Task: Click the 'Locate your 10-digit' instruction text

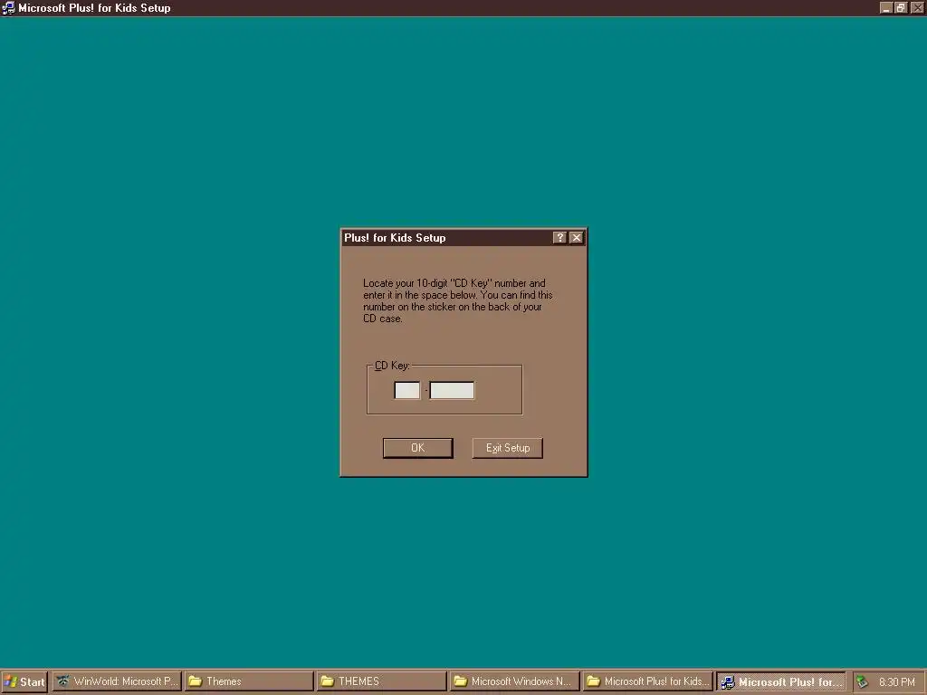Action: pyautogui.click(x=457, y=300)
